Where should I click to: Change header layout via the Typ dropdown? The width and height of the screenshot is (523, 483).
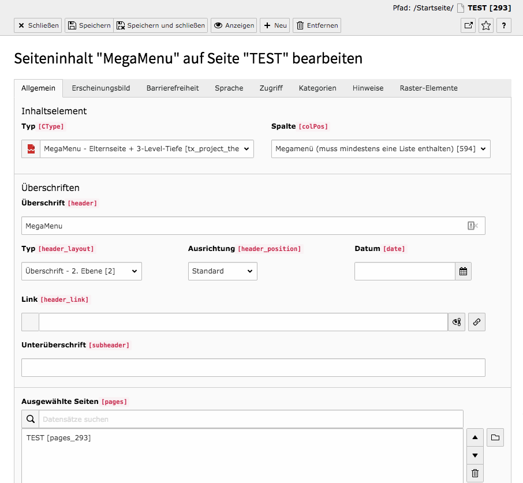click(81, 271)
